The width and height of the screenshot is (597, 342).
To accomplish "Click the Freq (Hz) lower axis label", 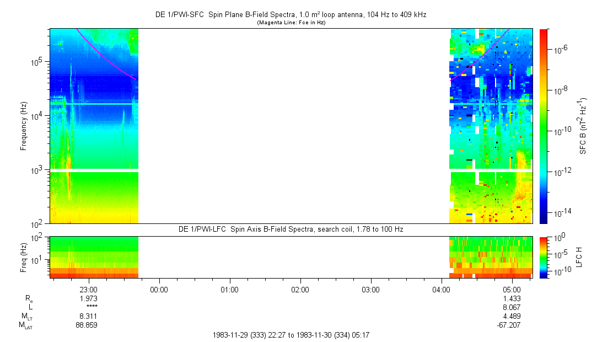I will pyautogui.click(x=24, y=258).
